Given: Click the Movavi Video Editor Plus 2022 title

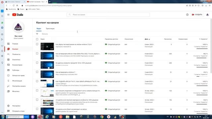Looking at the screenshot, I should tap(78, 54).
